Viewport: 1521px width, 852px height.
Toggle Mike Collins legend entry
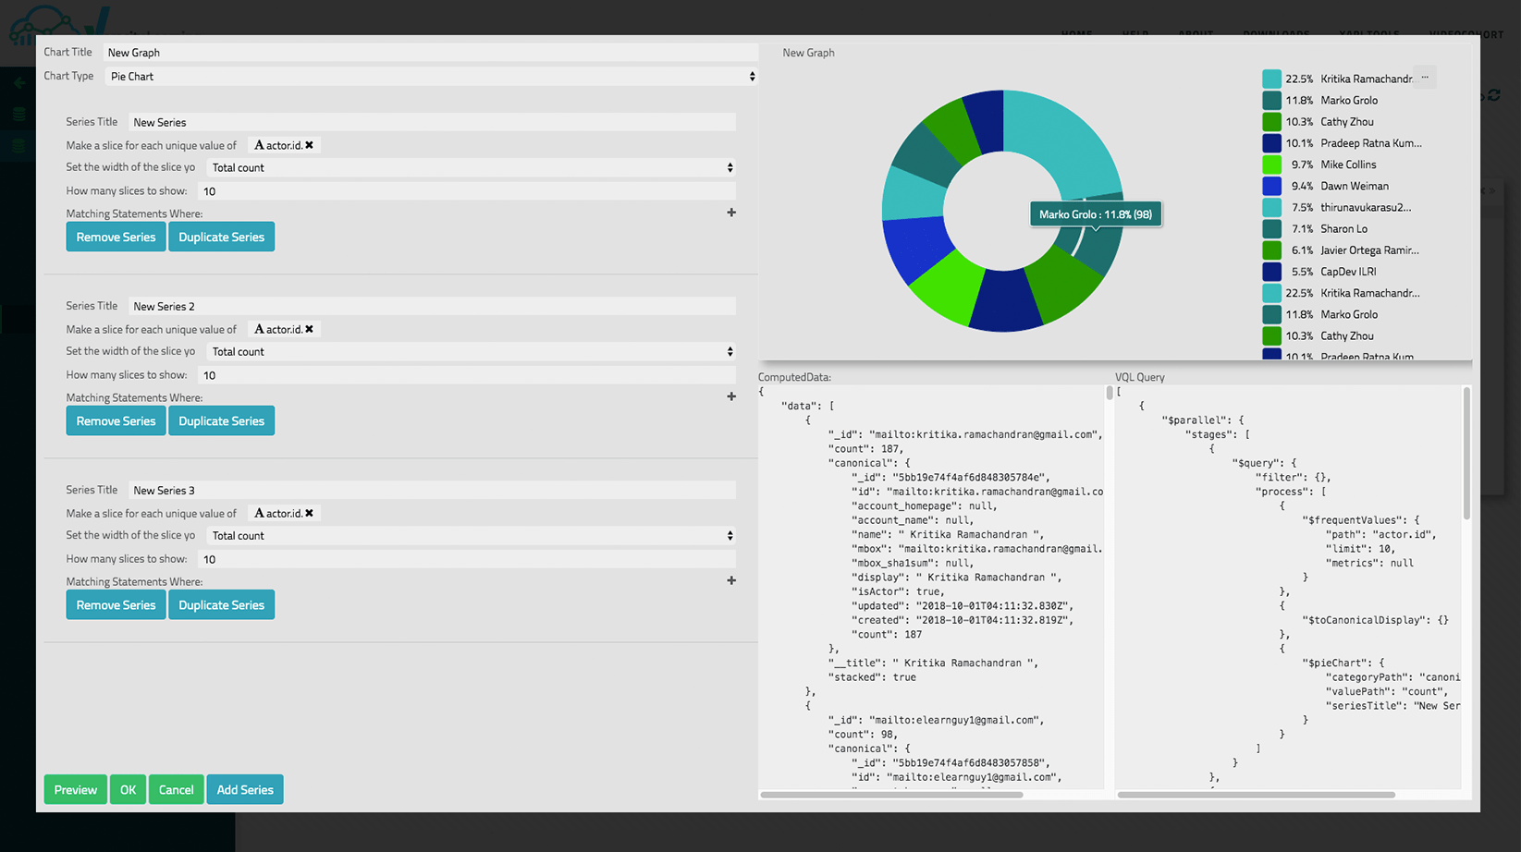point(1347,164)
